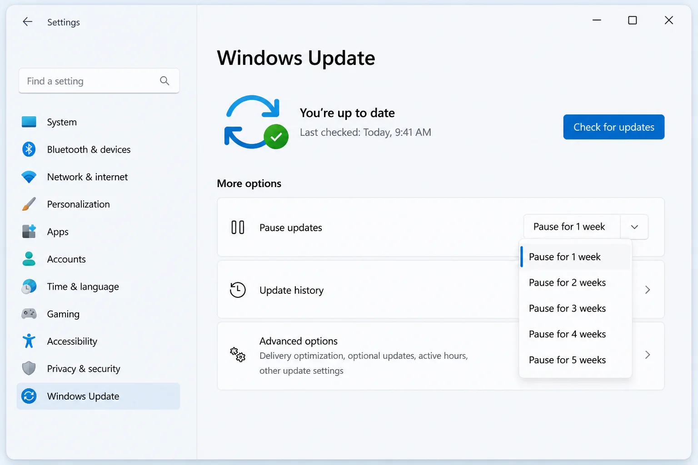Click the Privacy shield icon
This screenshot has width=698, height=465.
pos(29,368)
